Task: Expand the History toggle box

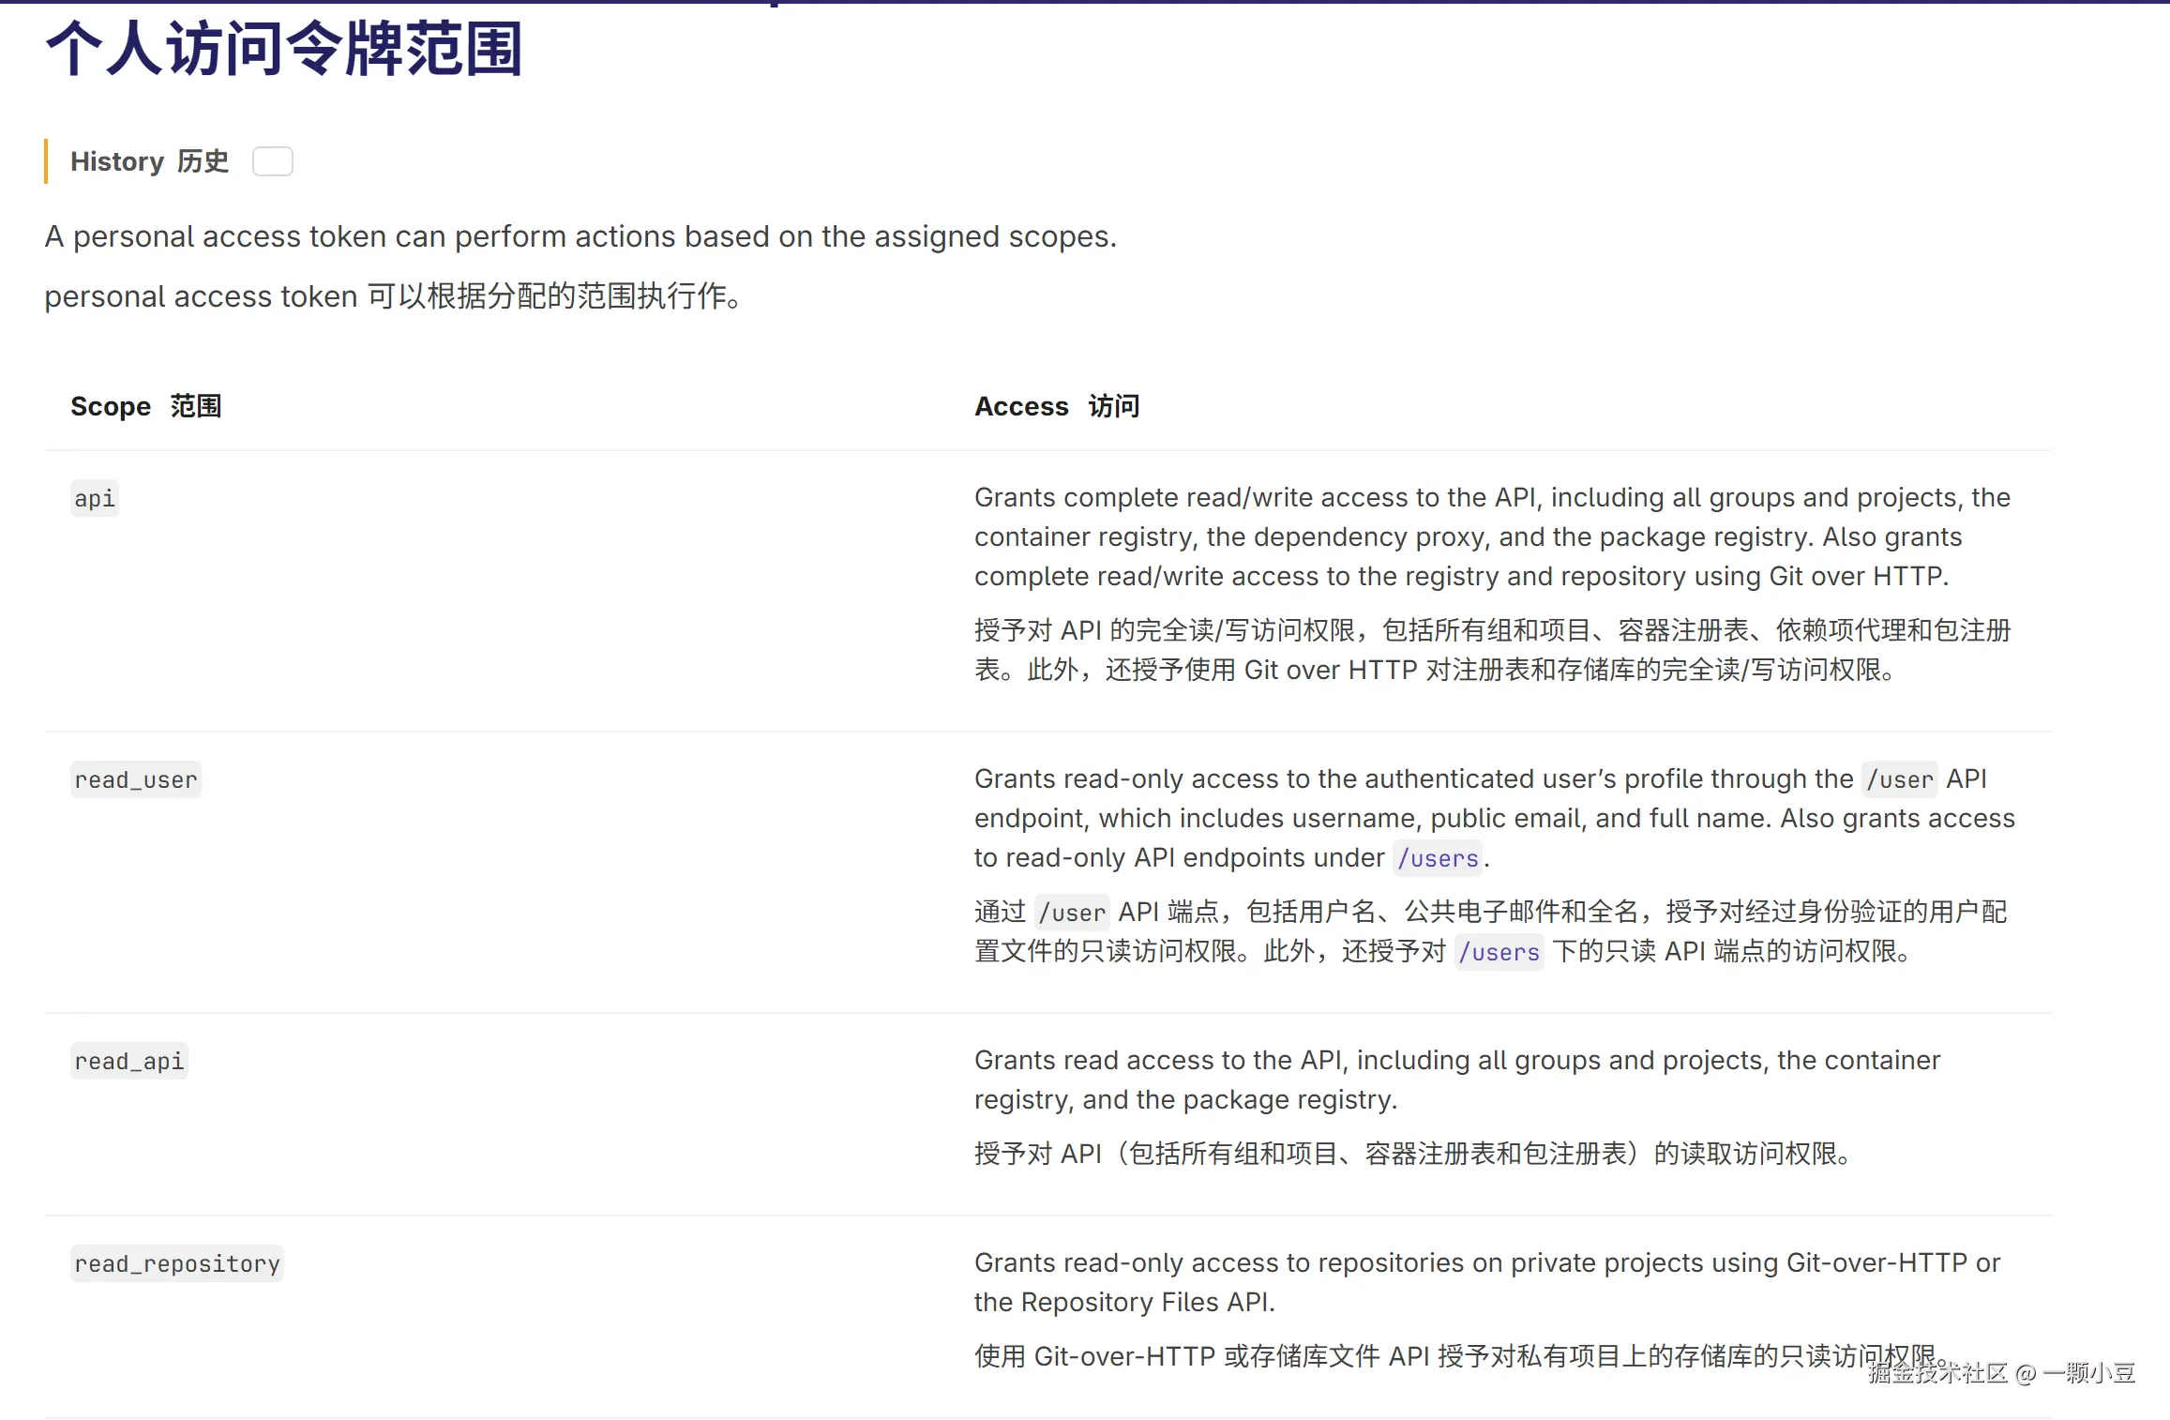Action: 273,161
